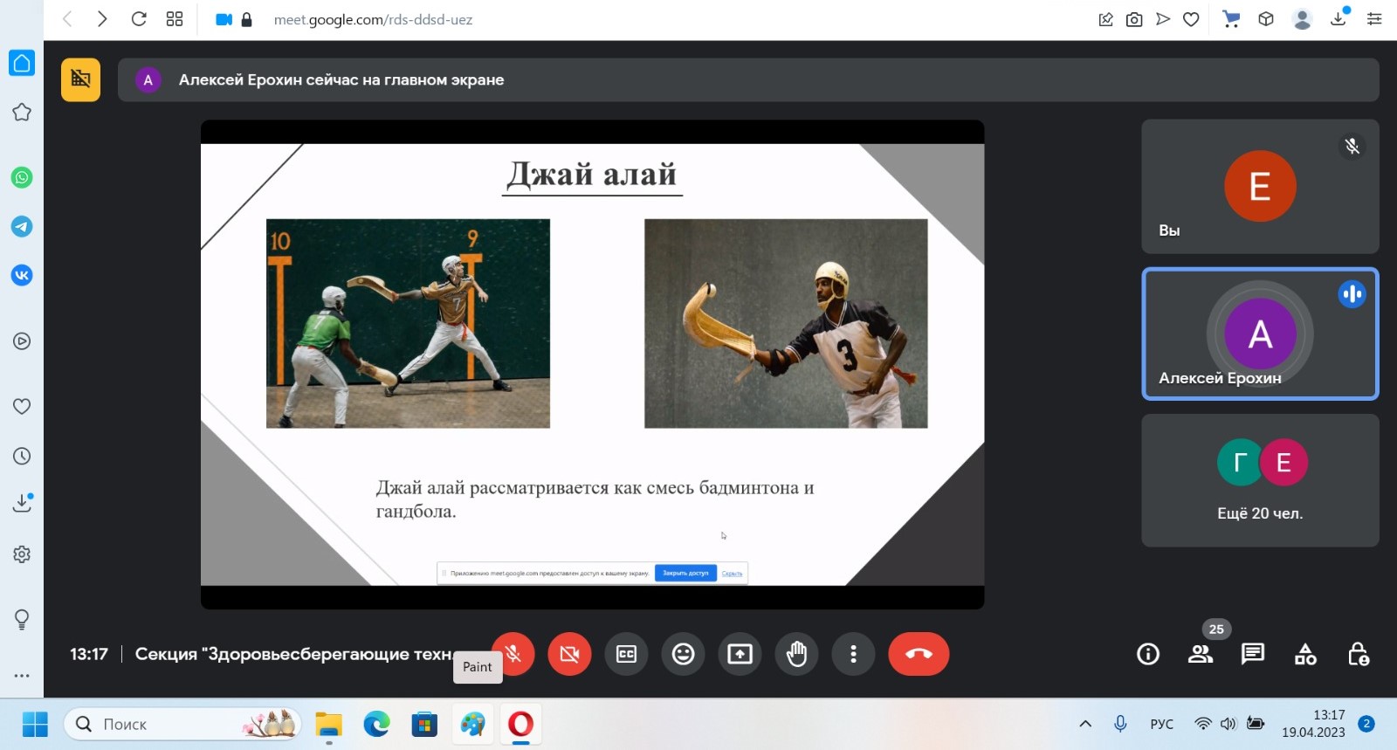
Task: Open the shopping cart icon in toolbar
Action: 1231,19
